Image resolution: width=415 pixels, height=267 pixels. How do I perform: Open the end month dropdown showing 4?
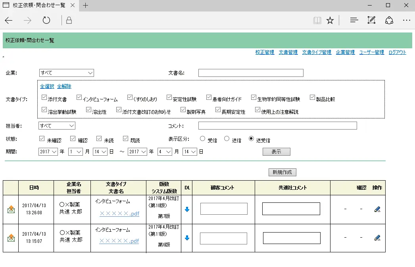(x=165, y=151)
